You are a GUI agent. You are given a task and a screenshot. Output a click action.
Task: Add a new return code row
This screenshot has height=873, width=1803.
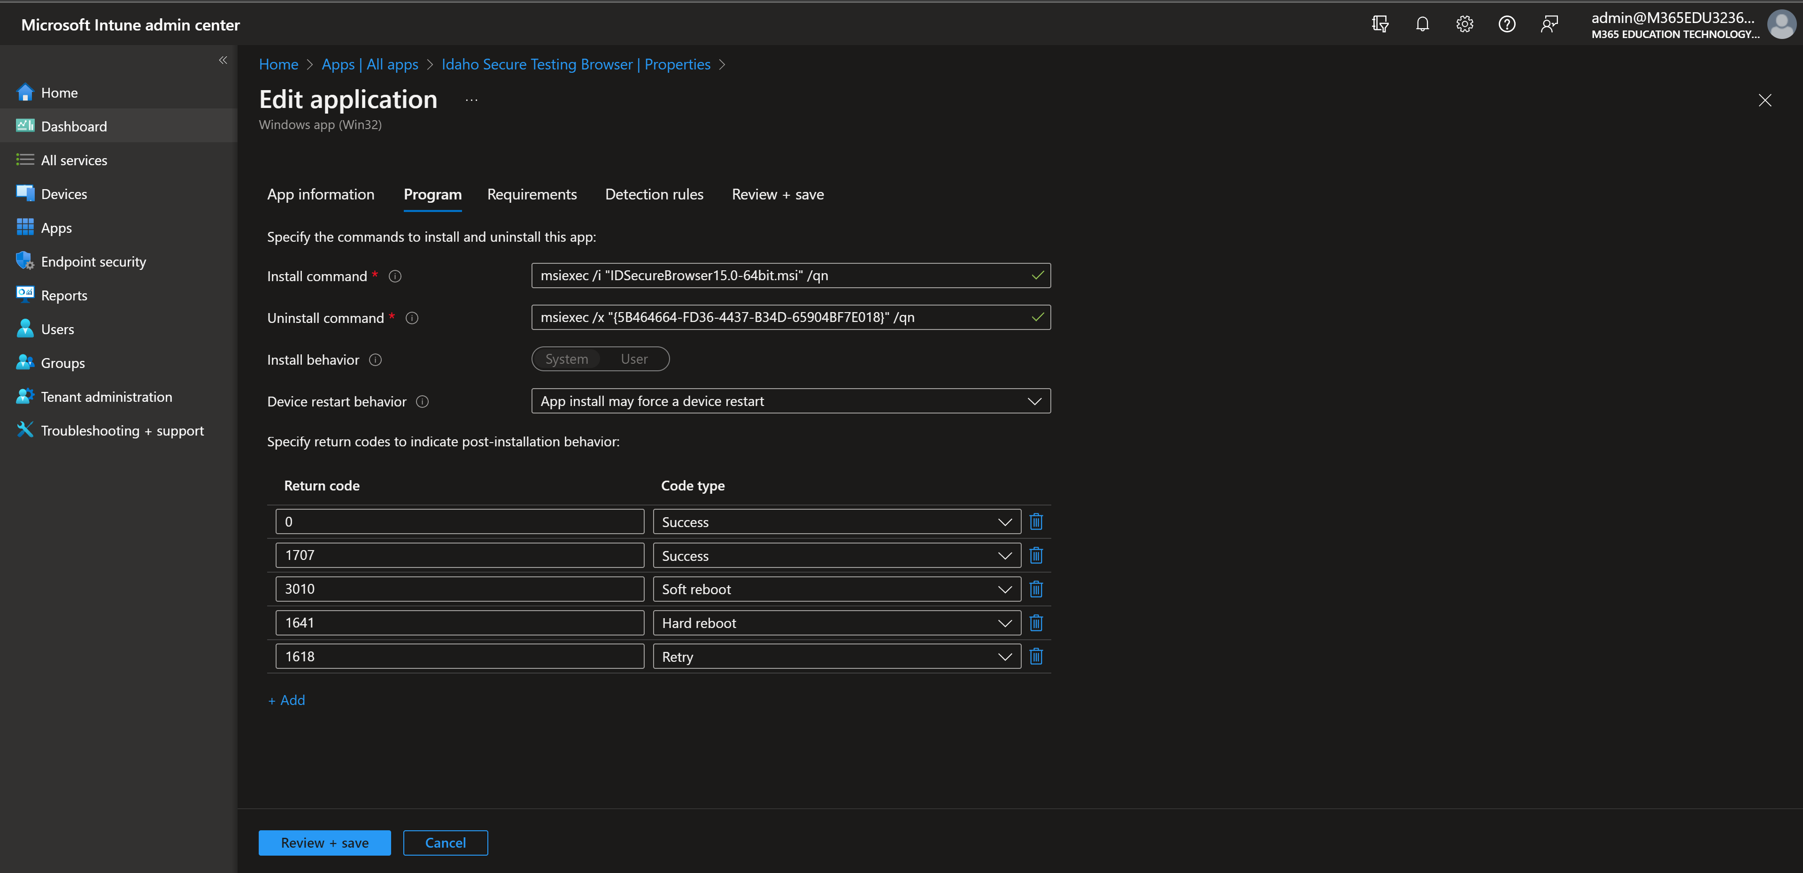pyautogui.click(x=287, y=700)
